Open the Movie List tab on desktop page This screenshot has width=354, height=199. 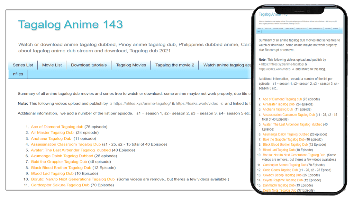[x=52, y=65]
